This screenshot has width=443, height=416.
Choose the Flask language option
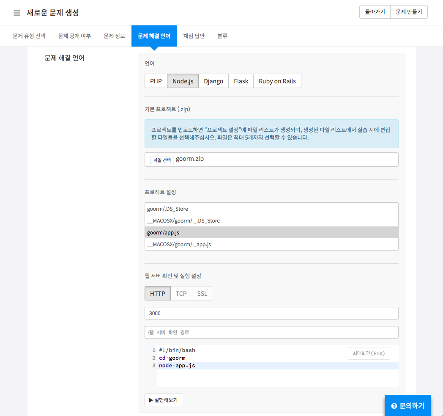tap(241, 81)
